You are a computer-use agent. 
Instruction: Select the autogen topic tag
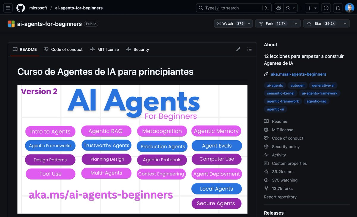tap(297, 85)
